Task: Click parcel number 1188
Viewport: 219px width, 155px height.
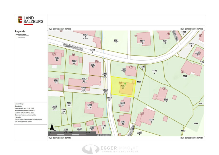Action: (196, 123)
